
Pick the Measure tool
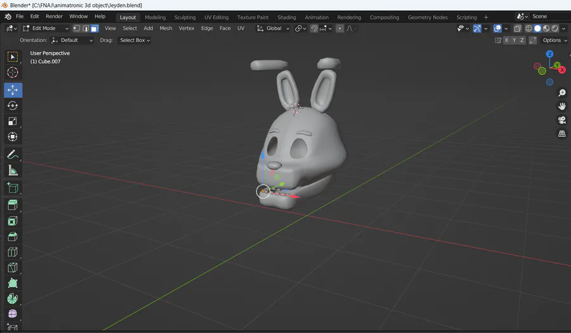pos(13,170)
